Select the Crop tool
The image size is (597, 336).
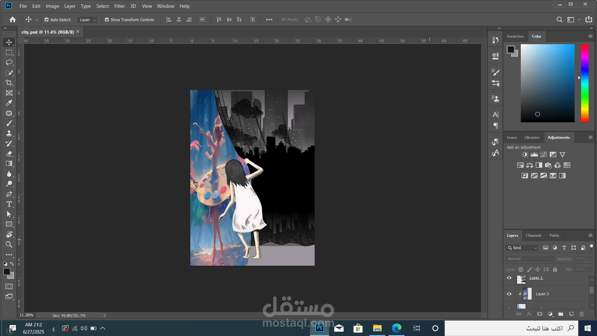coord(9,83)
